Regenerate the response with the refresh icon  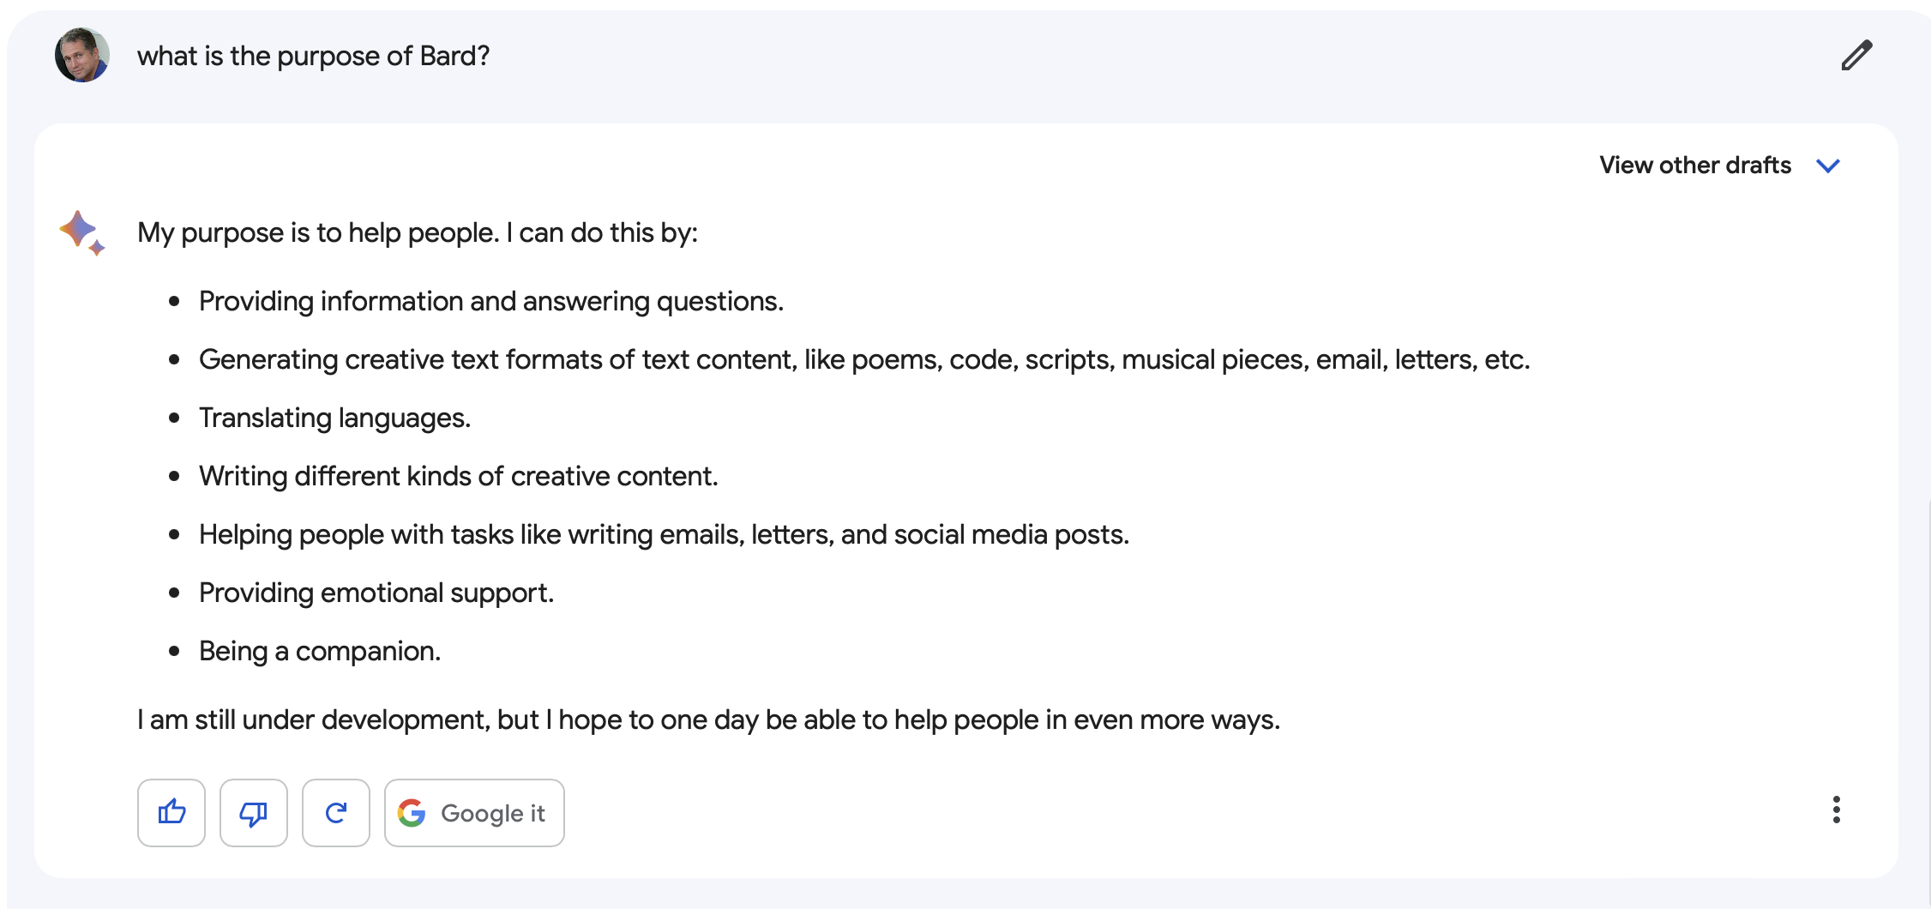point(336,812)
